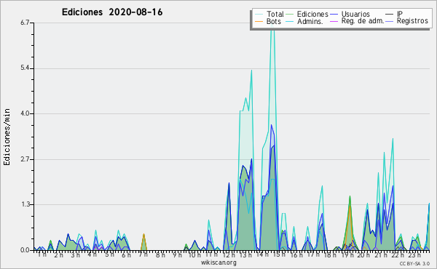
Task: Click the 'IP' legend label
Action: 400,14
